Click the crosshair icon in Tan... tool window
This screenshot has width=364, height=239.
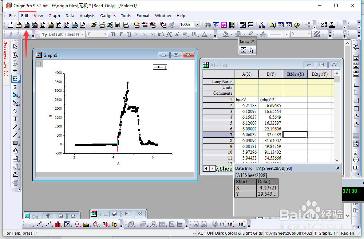click(244, 50)
